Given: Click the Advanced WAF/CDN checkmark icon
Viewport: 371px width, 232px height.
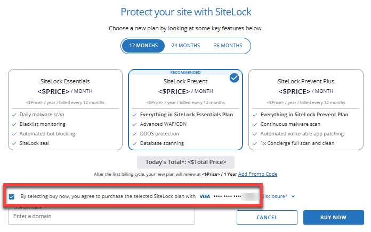Looking at the screenshot, I should coord(134,124).
